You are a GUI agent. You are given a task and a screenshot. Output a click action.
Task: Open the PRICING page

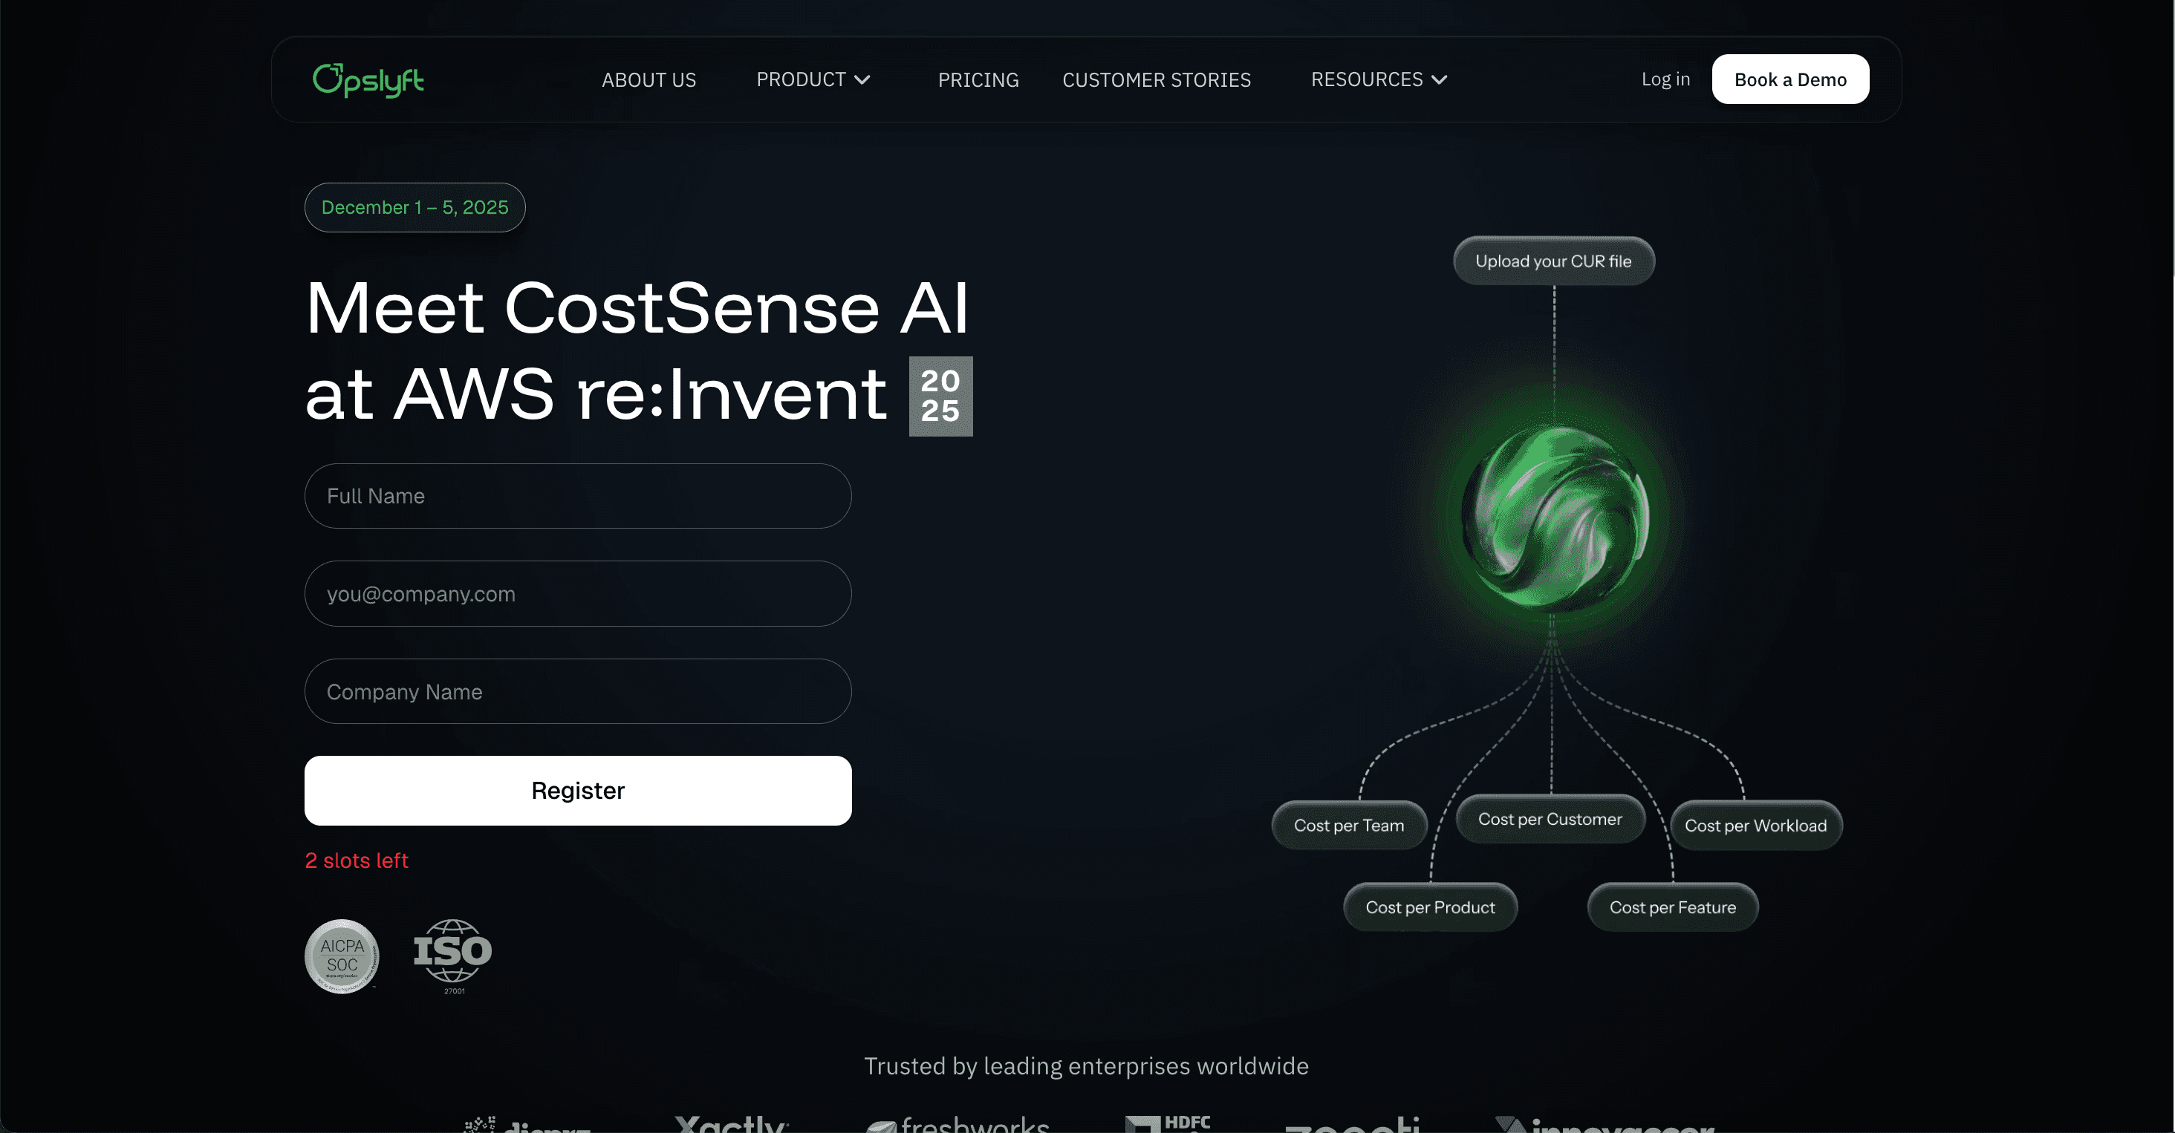[978, 79]
